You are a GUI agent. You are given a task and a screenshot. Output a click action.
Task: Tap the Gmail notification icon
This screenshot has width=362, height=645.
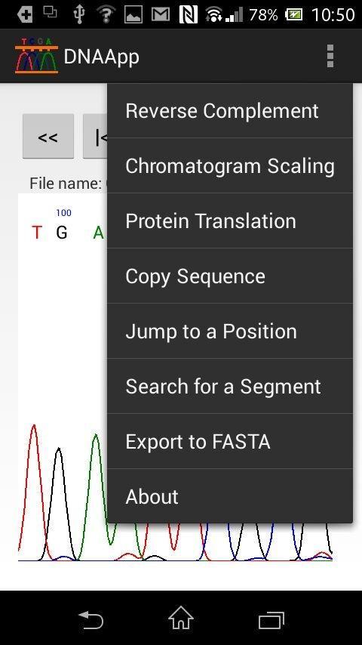[x=161, y=14]
